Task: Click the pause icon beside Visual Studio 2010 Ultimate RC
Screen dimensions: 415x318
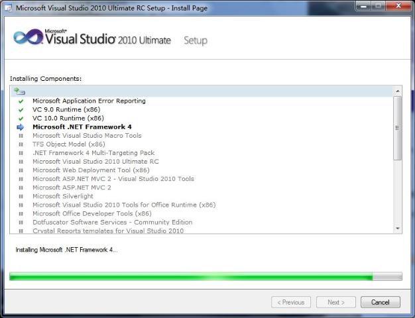Action: pos(21,162)
